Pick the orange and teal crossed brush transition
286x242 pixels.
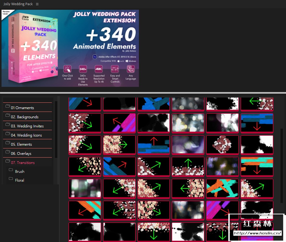pos(222,188)
